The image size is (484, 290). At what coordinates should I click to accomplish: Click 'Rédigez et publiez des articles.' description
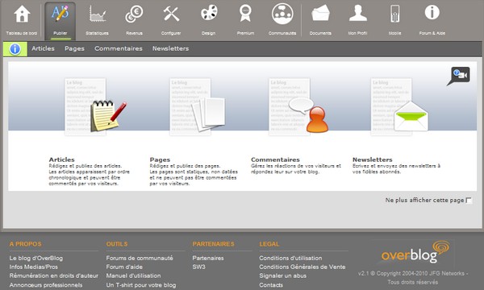[86, 166]
